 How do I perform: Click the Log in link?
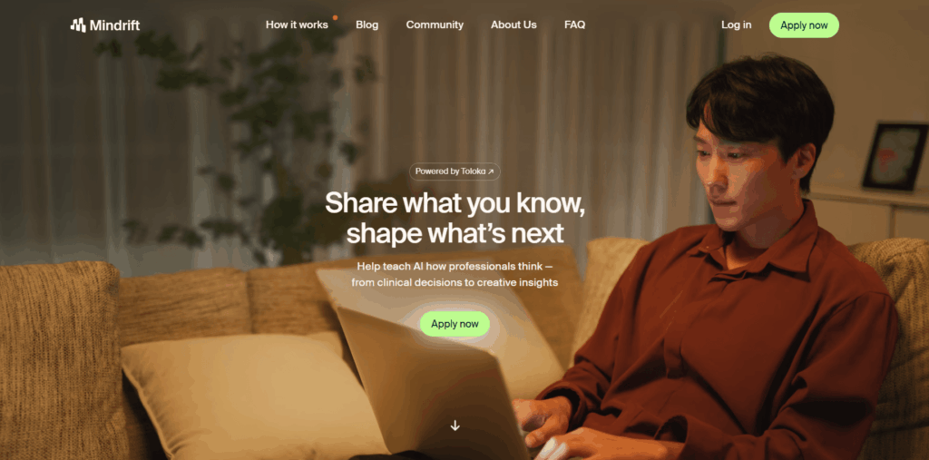pos(737,24)
